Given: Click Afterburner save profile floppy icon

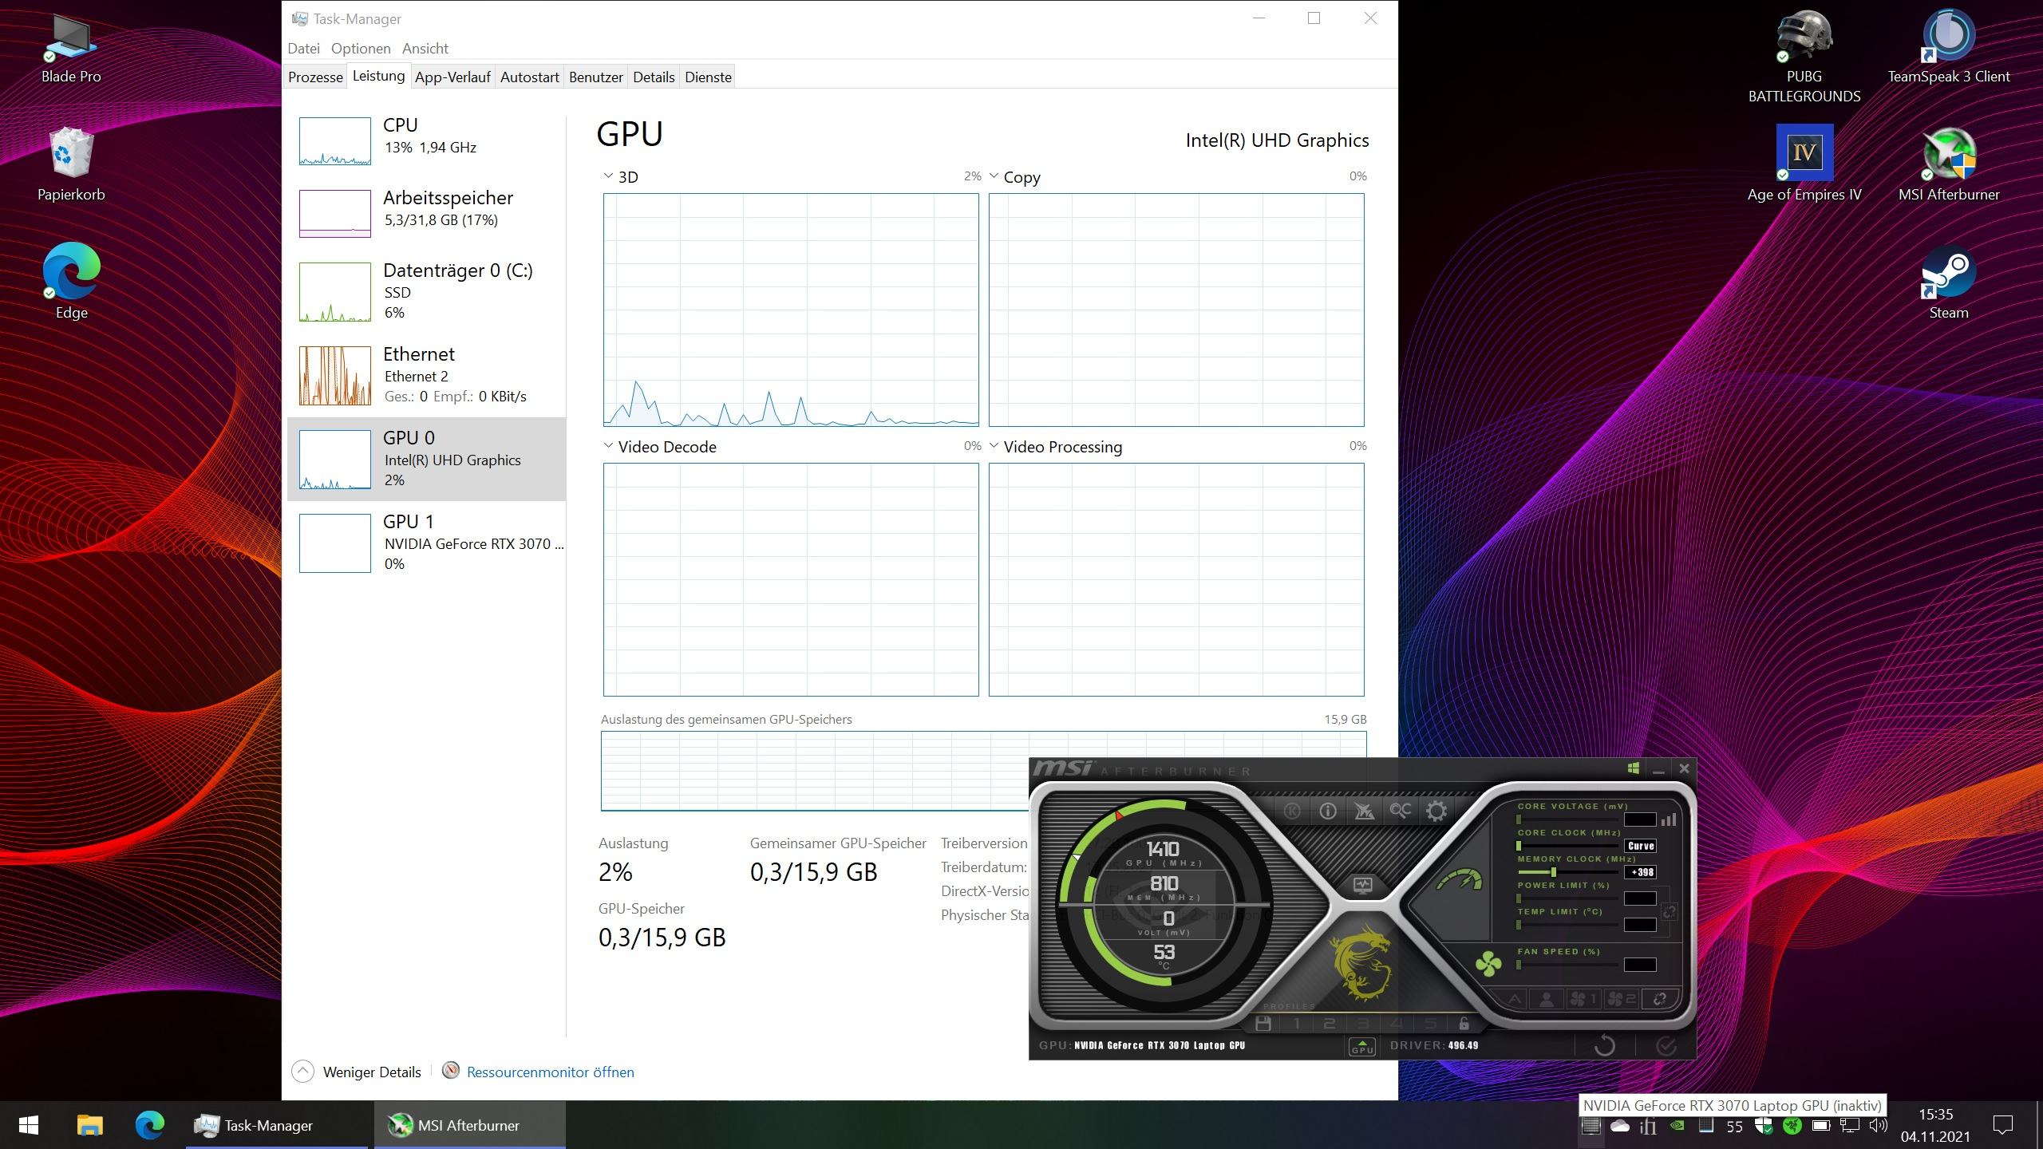Looking at the screenshot, I should click(1263, 1024).
